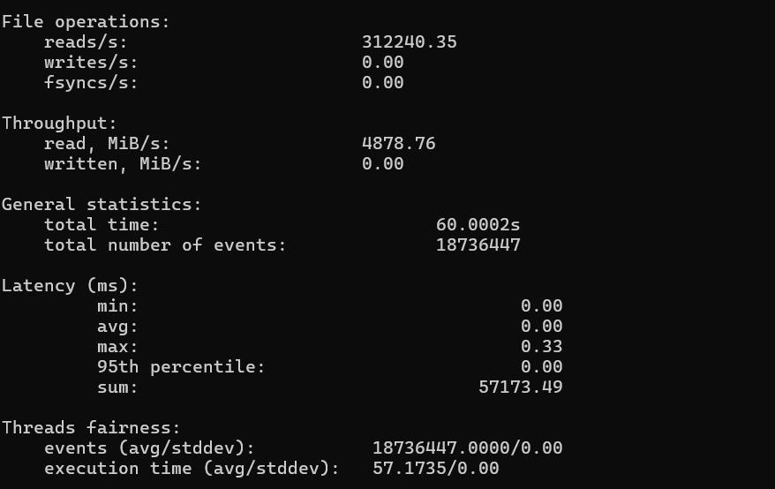Click the latency avg value 0.00

point(542,327)
